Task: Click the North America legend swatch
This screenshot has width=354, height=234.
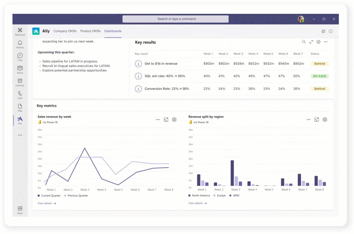Action: pos(189,196)
